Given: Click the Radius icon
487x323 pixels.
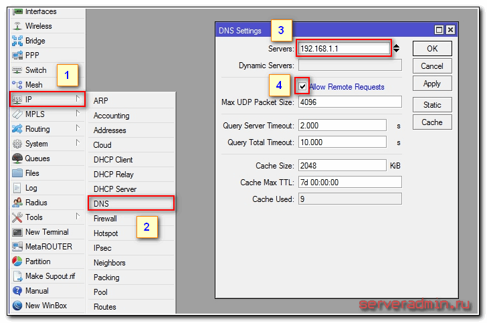Looking at the screenshot, I should pyautogui.click(x=17, y=203).
